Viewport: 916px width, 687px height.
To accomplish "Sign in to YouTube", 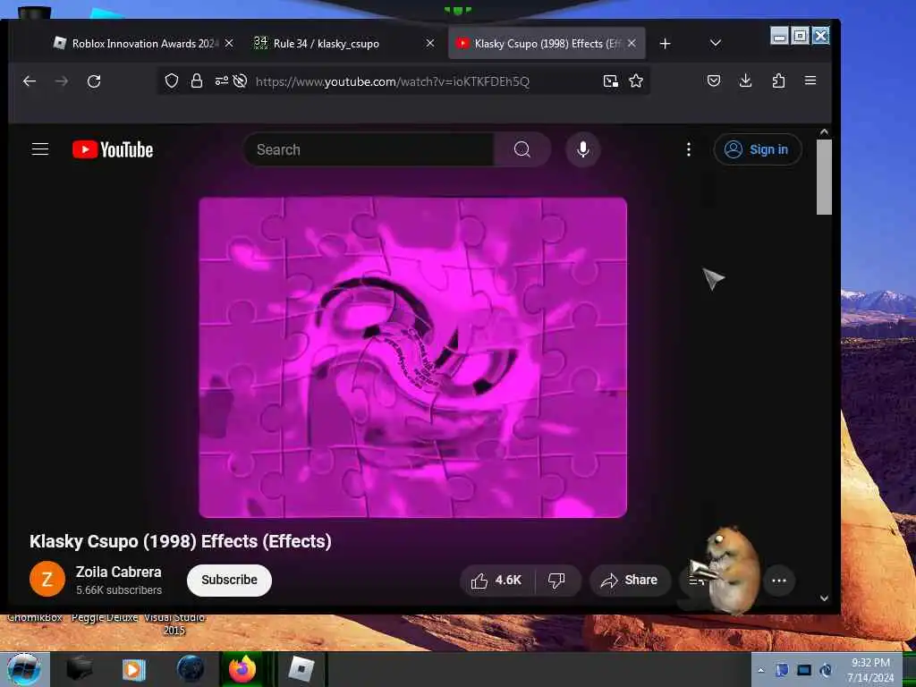I will click(x=758, y=149).
